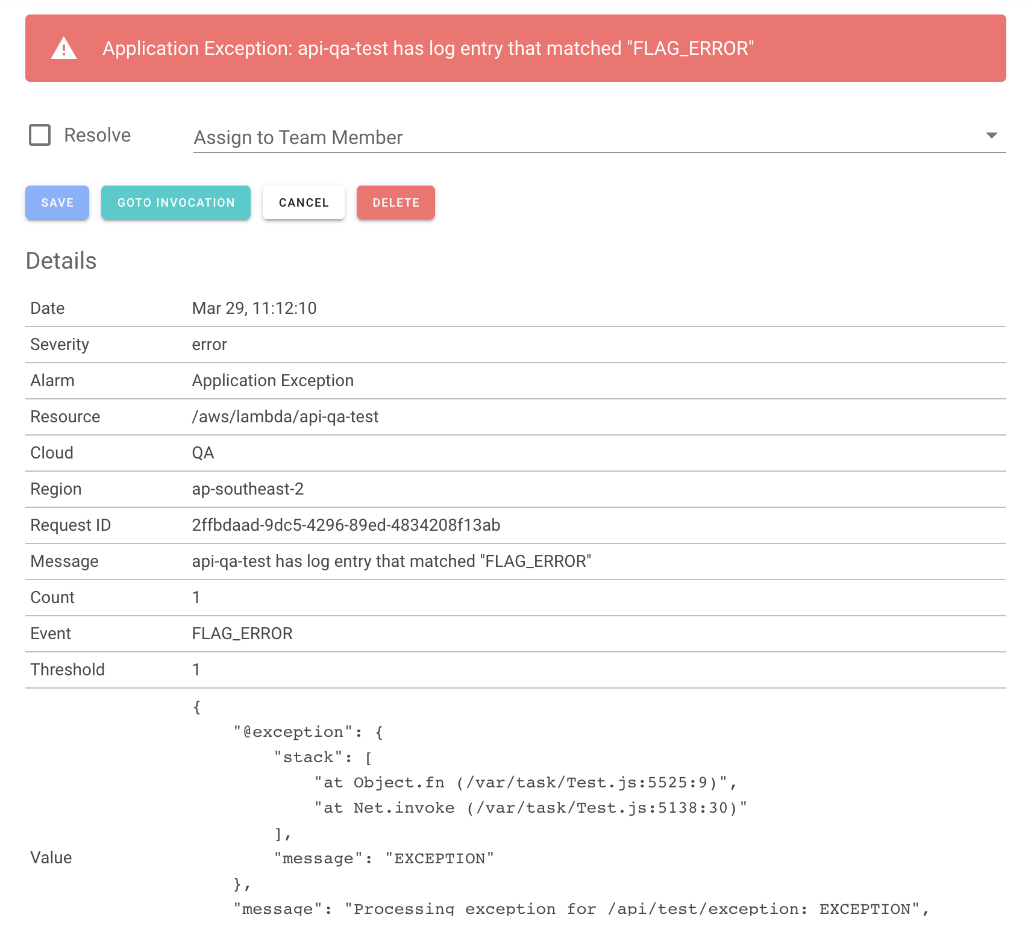Click the Alarm value 'Application Exception'

[x=273, y=381]
